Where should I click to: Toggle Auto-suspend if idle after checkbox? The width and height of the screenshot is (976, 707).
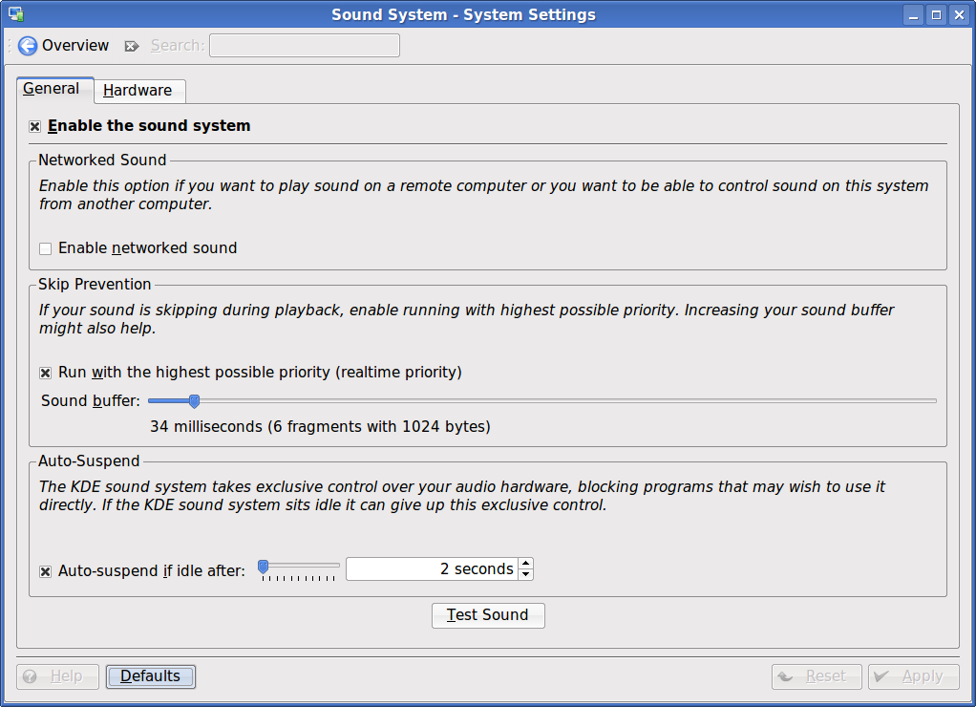tap(45, 571)
